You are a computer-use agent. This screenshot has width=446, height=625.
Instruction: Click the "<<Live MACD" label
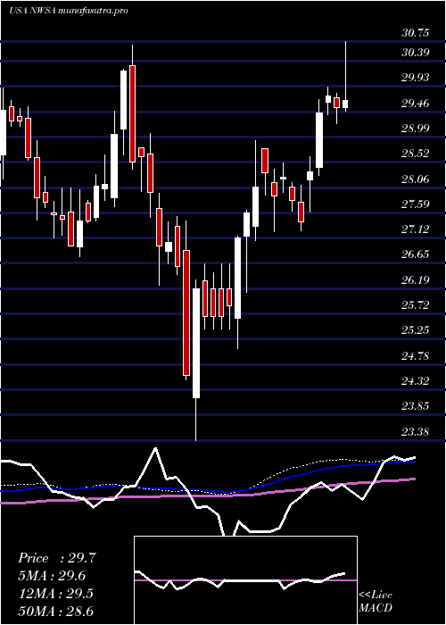376,602
